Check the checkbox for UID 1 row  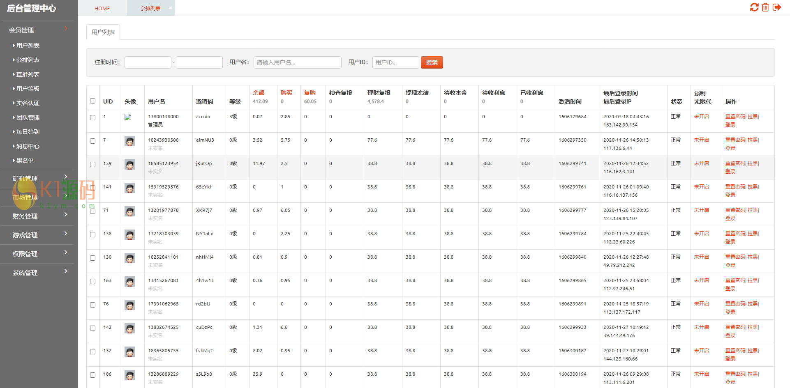click(x=92, y=117)
